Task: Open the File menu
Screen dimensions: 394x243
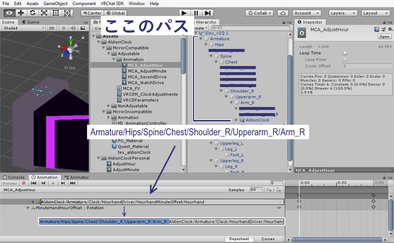Action: [5, 3]
